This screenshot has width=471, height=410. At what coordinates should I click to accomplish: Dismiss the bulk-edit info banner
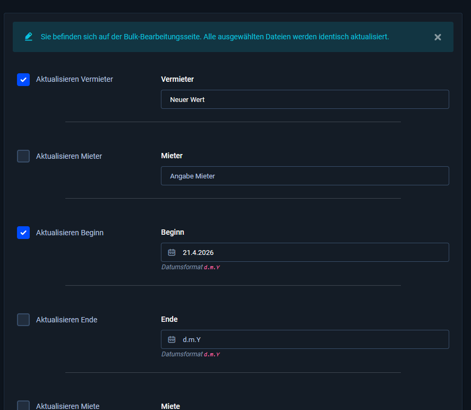(438, 37)
